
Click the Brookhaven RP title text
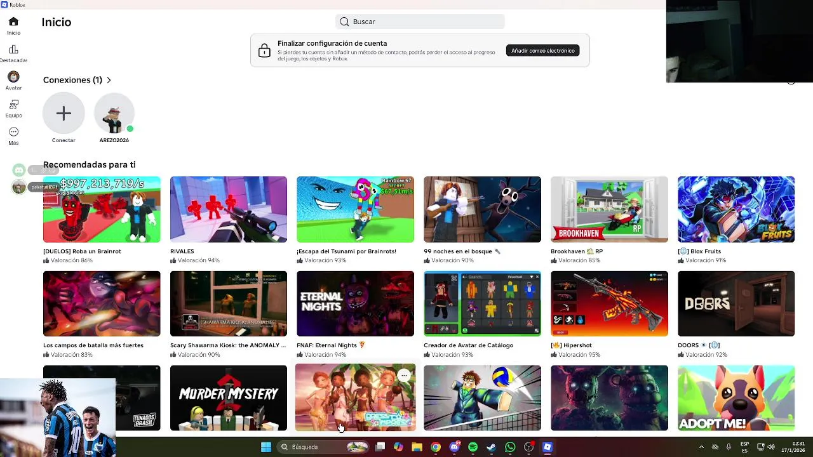click(577, 251)
